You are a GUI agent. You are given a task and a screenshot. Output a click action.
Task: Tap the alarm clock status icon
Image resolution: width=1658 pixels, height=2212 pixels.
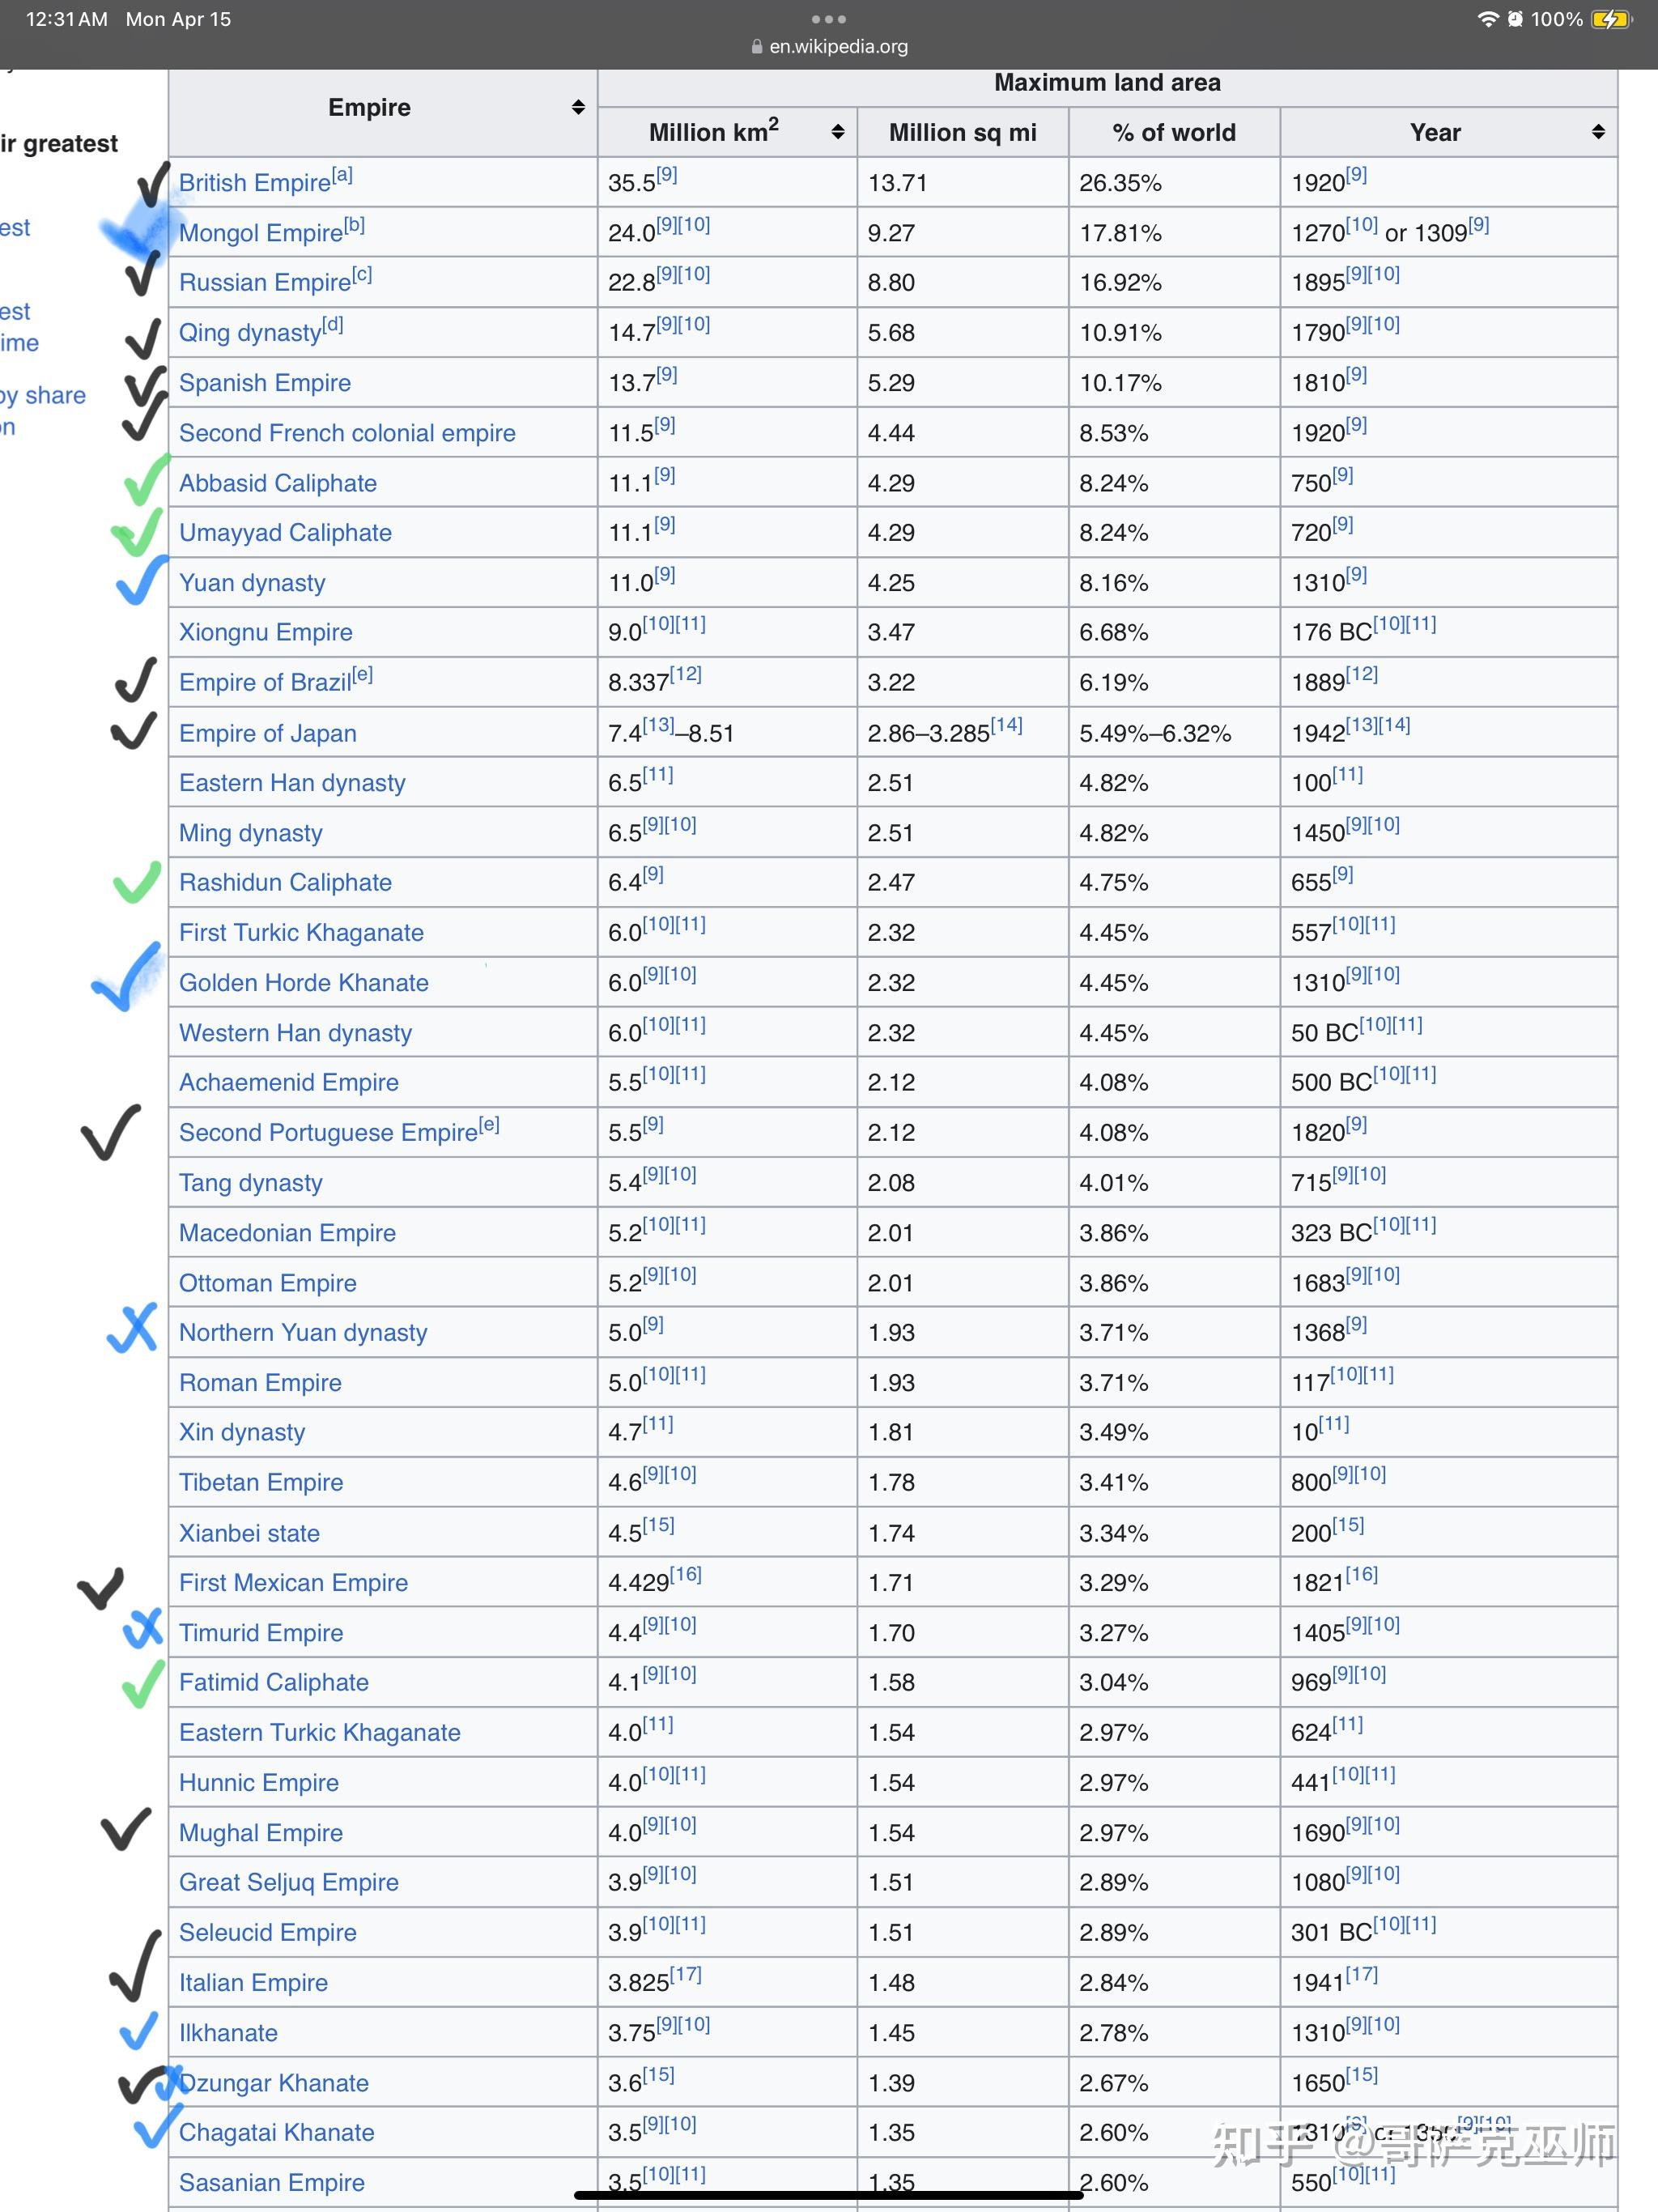pos(1515,19)
